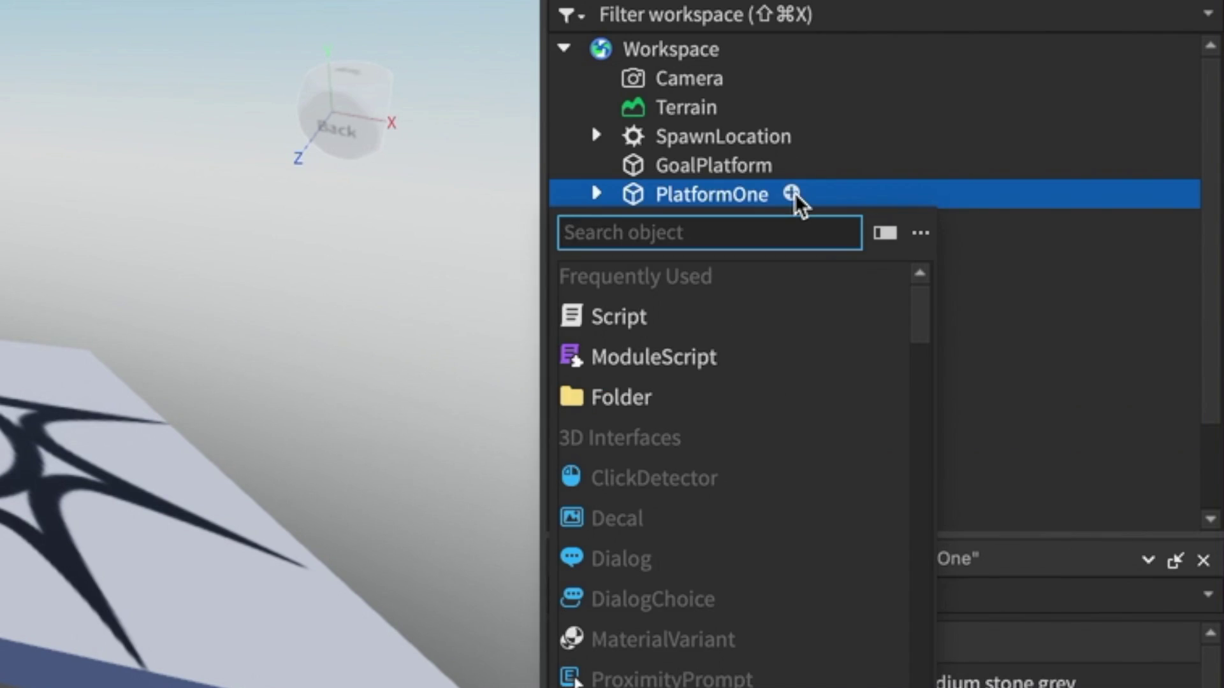This screenshot has width=1224, height=688.
Task: Select Terrain in the Explorer
Action: pyautogui.click(x=686, y=107)
